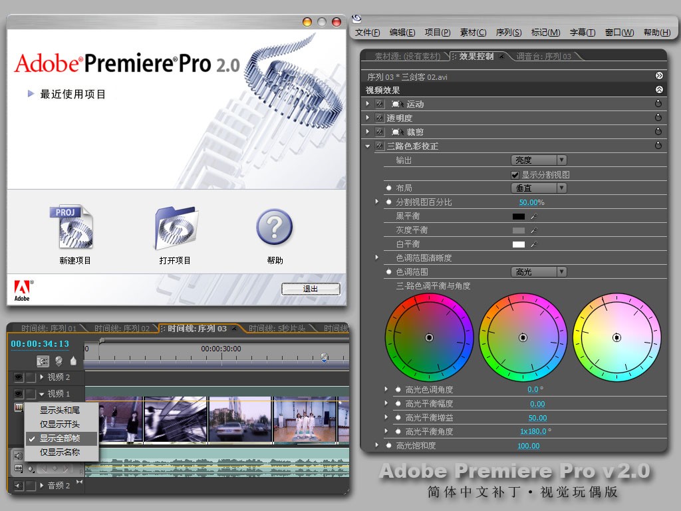Viewport: 681px width, 511px height.
Task: Toggle the 裁剪 effect on/off
Action: (x=380, y=132)
